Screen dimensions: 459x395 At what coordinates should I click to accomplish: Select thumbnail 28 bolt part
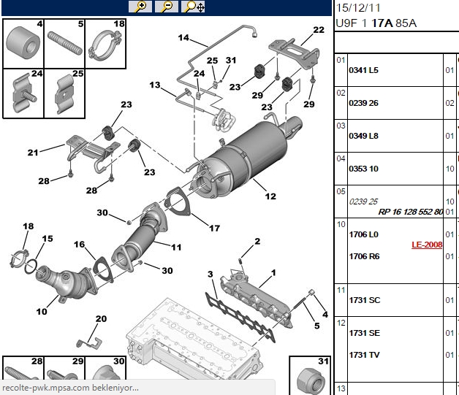pos(23,369)
